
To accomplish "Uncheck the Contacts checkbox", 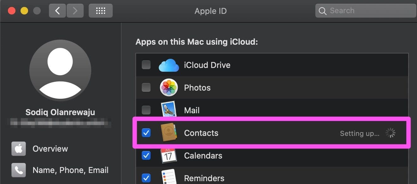I will click(146, 133).
